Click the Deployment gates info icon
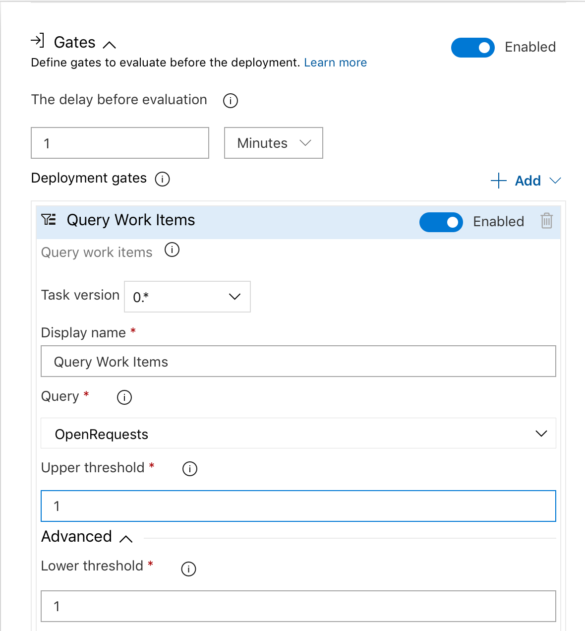This screenshot has height=631, width=585. point(163,179)
